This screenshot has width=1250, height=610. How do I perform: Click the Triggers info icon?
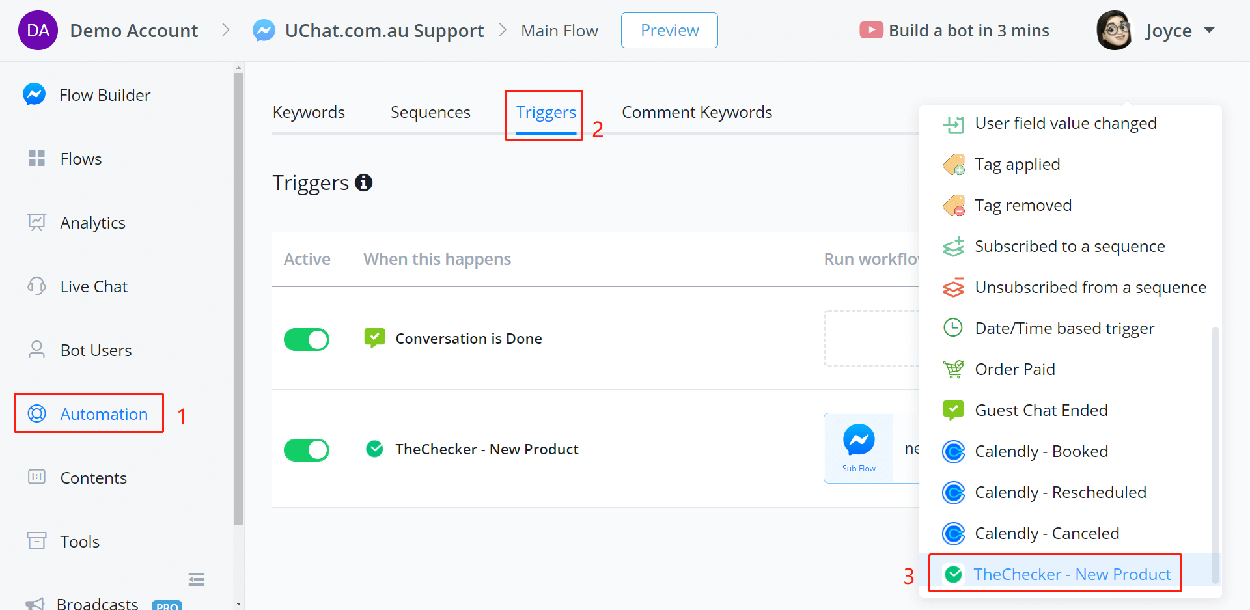tap(363, 183)
